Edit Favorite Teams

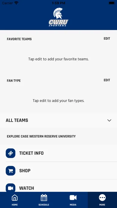(107, 39)
